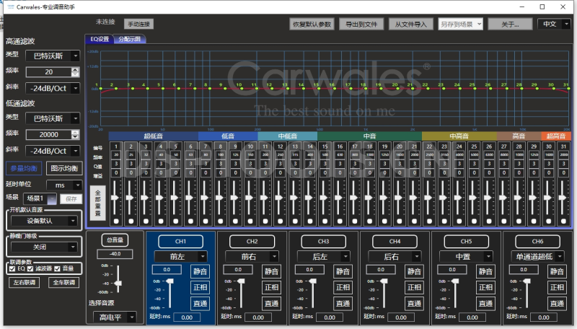Click the high-pass frequency spinner up arrow

[76, 69]
